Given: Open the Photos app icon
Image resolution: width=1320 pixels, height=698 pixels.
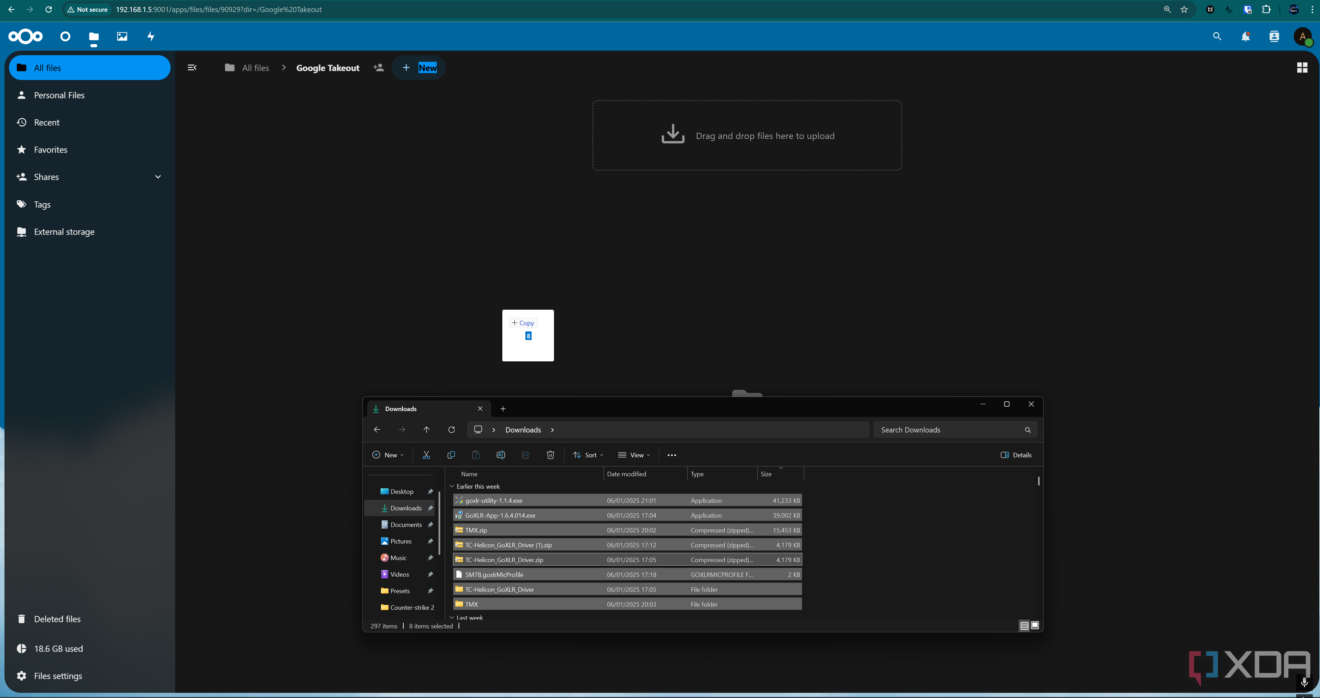Looking at the screenshot, I should pyautogui.click(x=122, y=36).
